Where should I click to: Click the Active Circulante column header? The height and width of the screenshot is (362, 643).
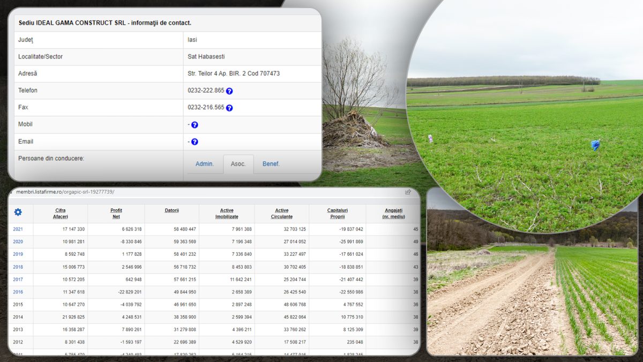(282, 213)
